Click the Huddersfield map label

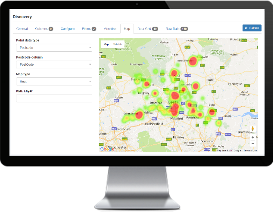point(154,124)
